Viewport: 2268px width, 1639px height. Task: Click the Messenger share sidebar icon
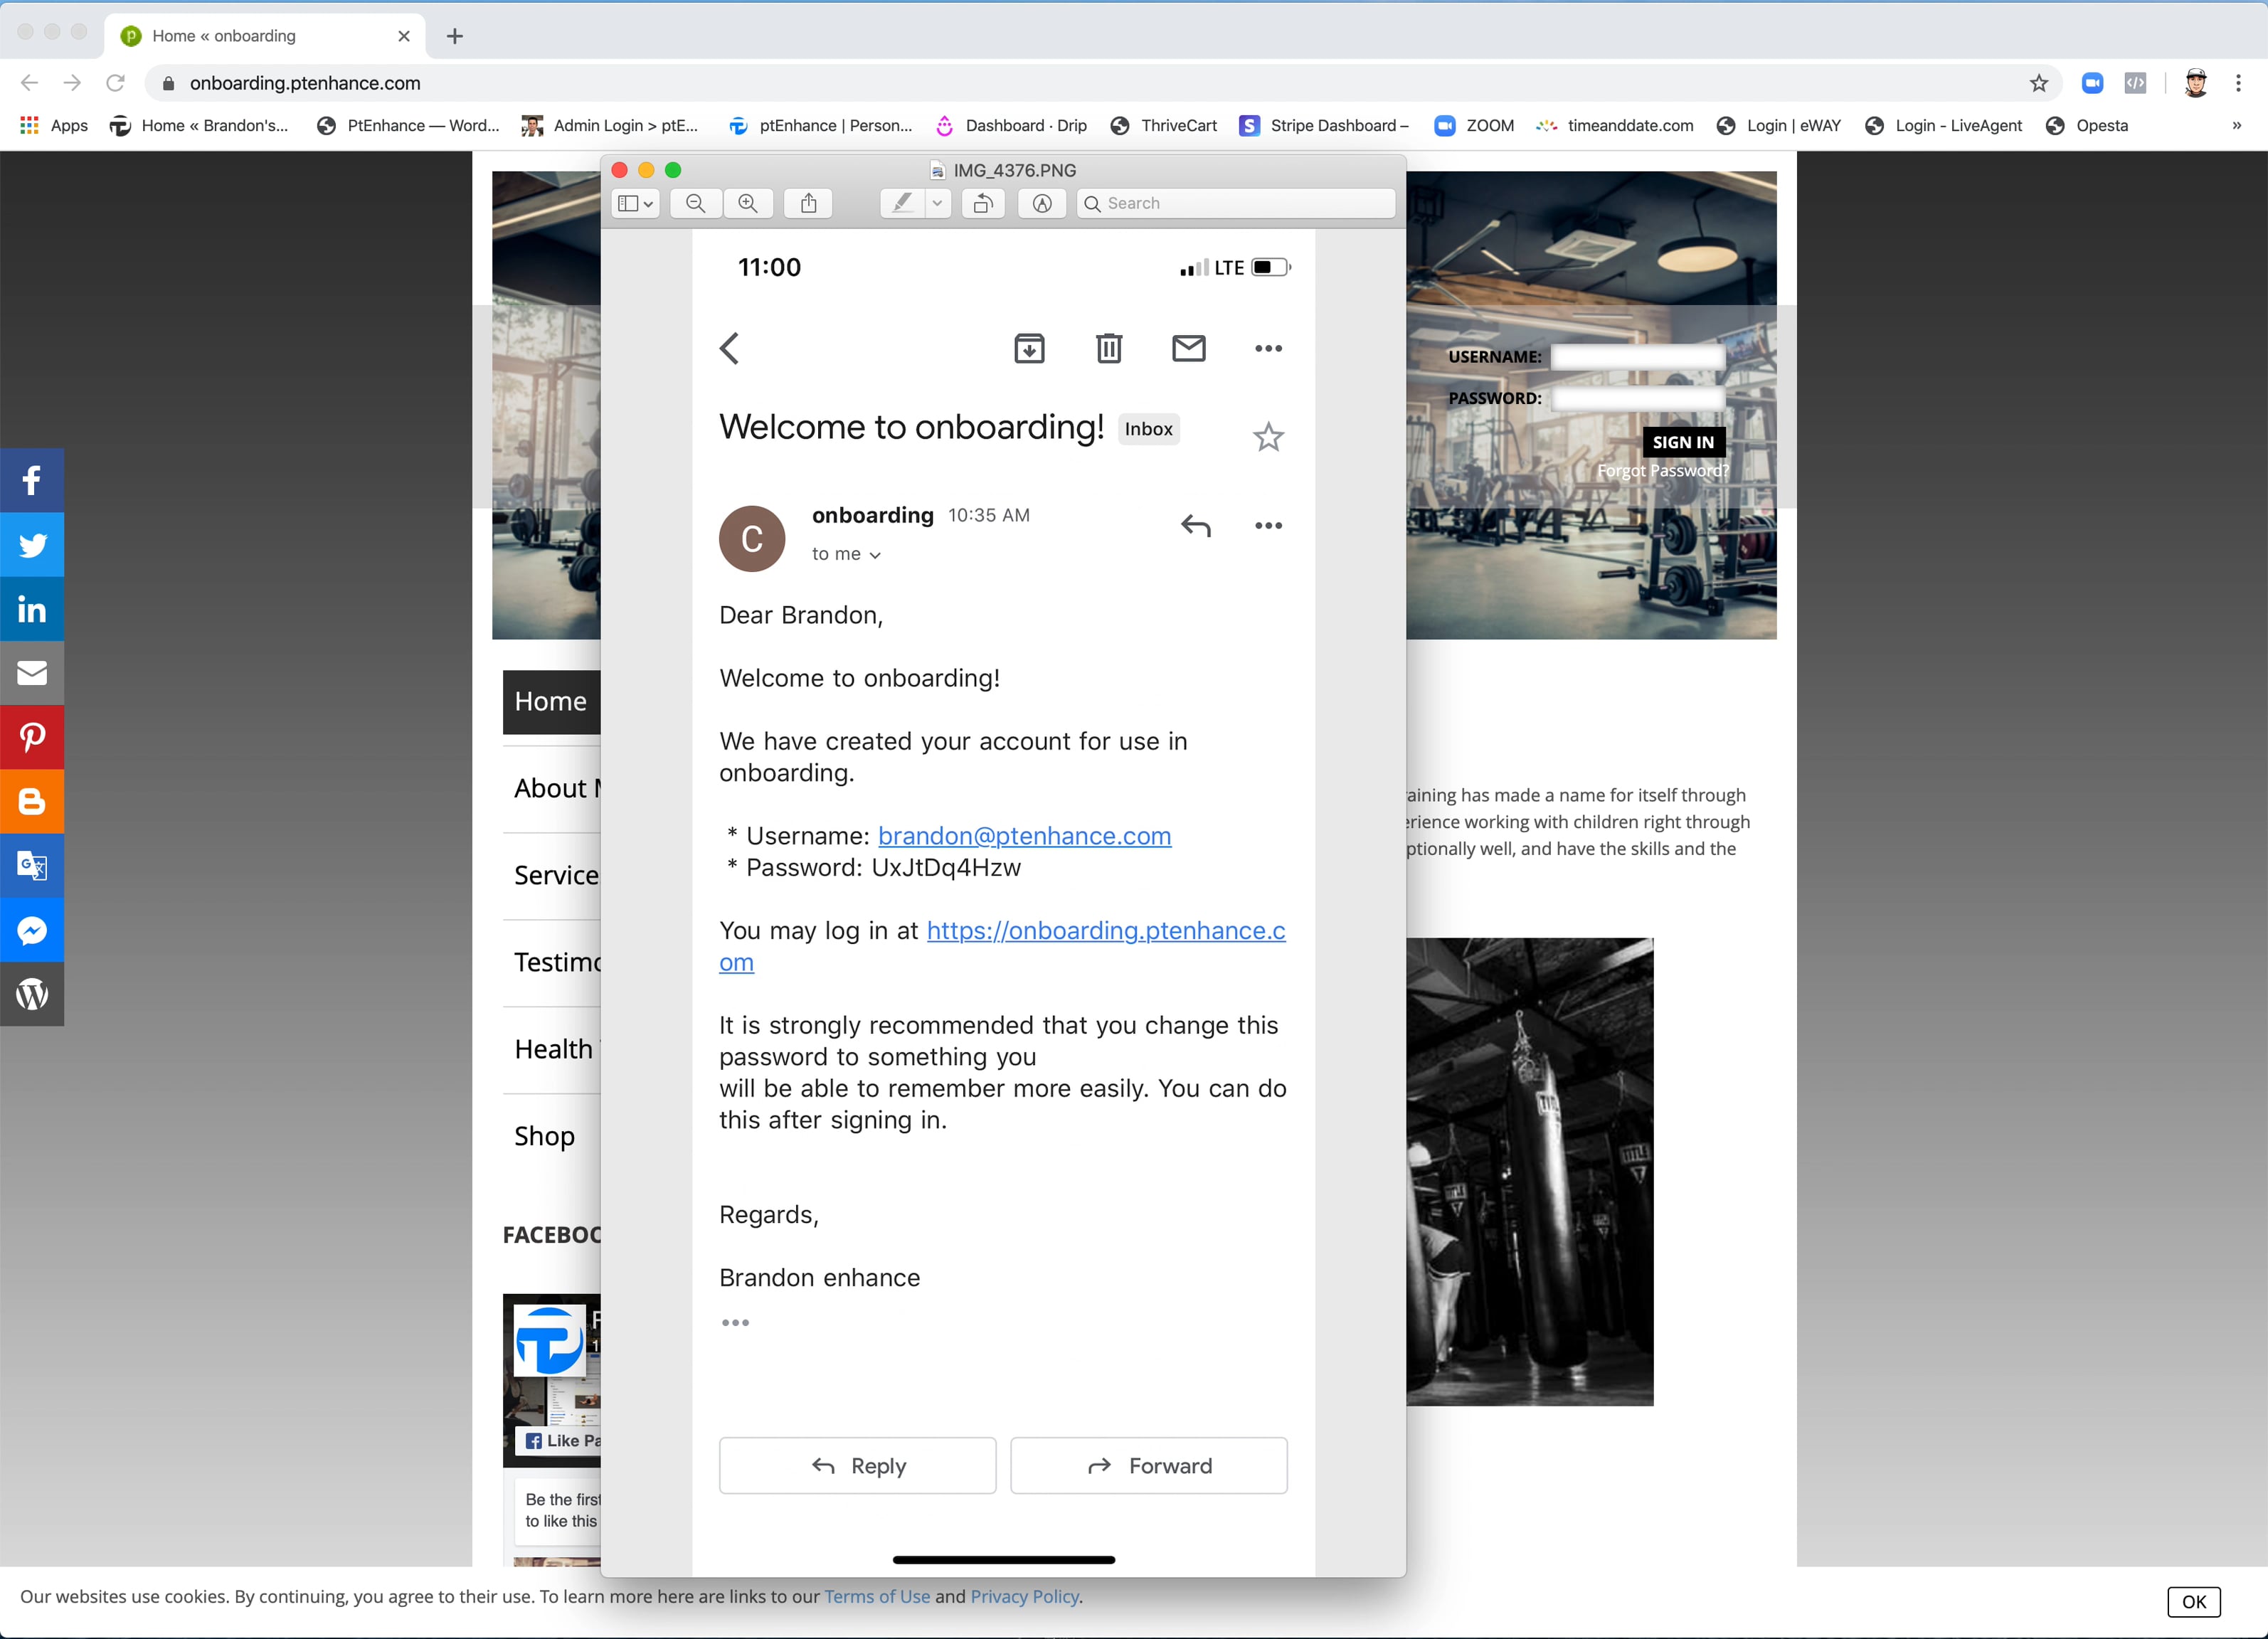32,930
